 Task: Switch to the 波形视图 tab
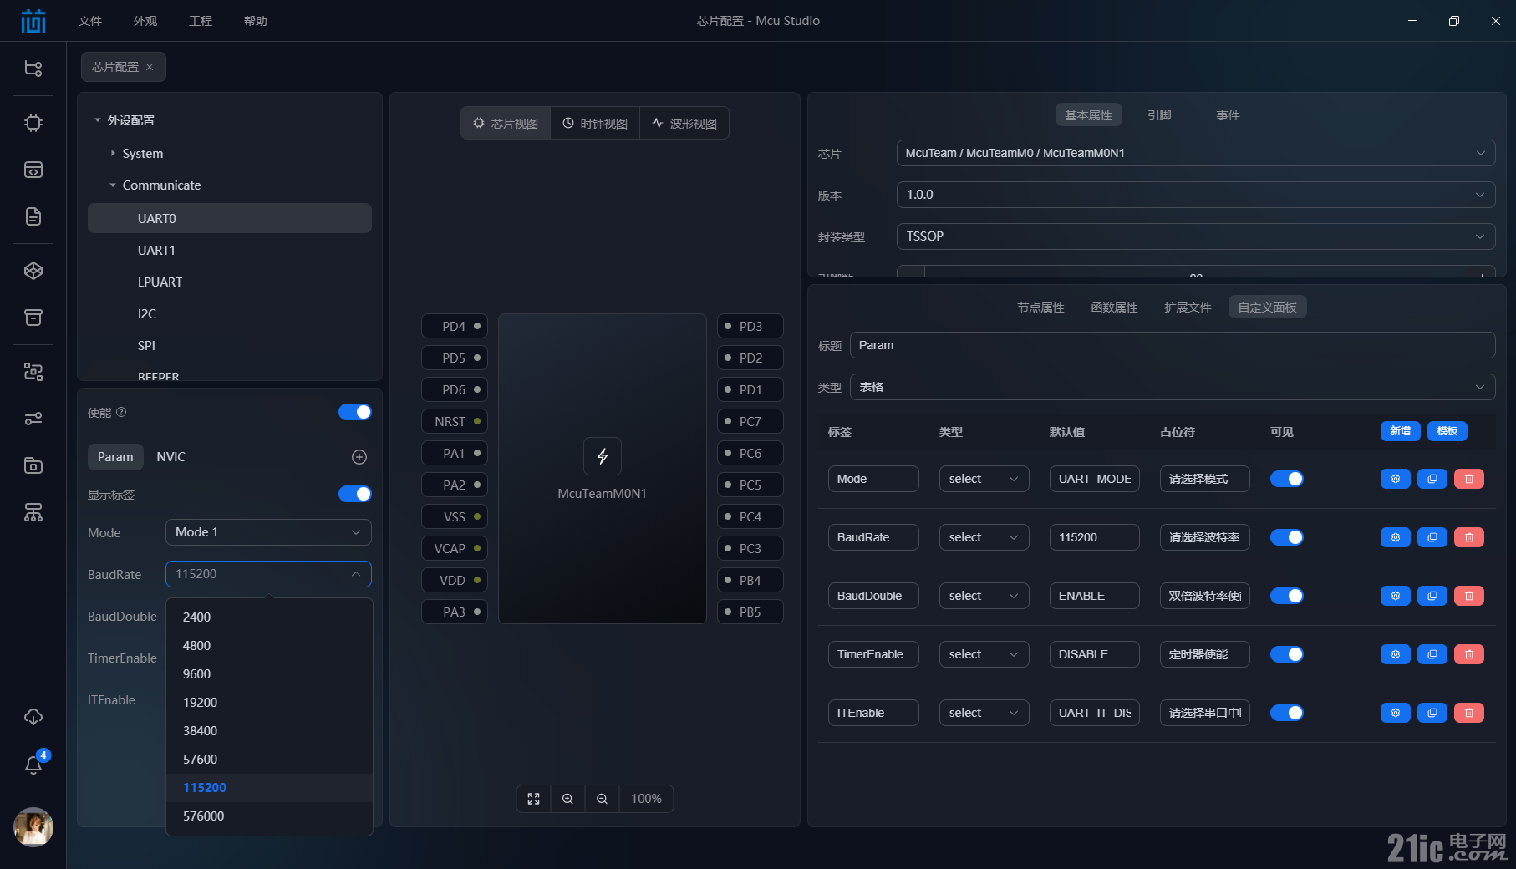tap(684, 123)
